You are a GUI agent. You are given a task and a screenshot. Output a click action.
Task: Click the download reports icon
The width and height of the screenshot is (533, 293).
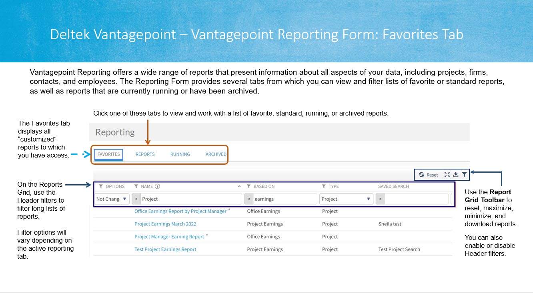point(456,175)
